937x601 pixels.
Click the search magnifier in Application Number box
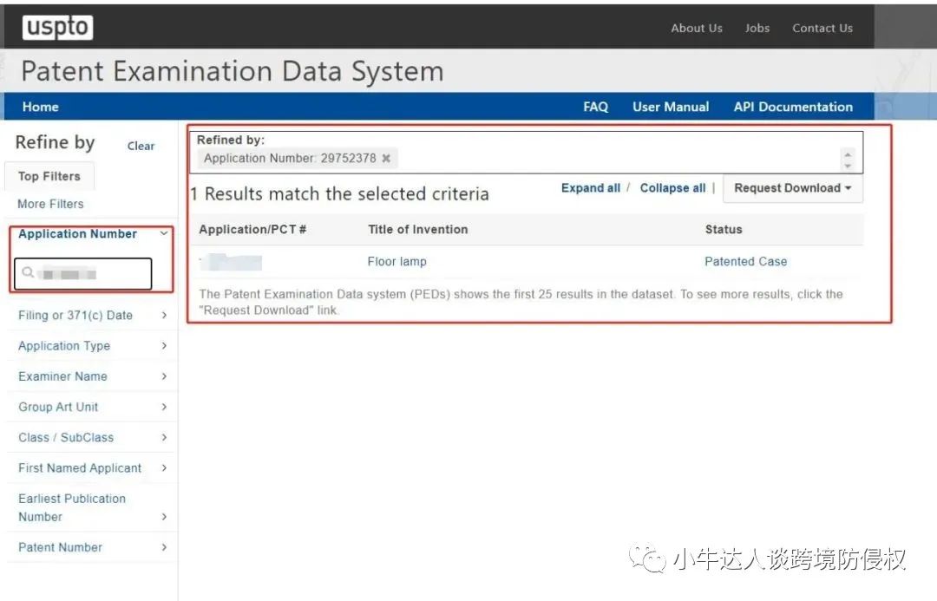click(x=28, y=273)
